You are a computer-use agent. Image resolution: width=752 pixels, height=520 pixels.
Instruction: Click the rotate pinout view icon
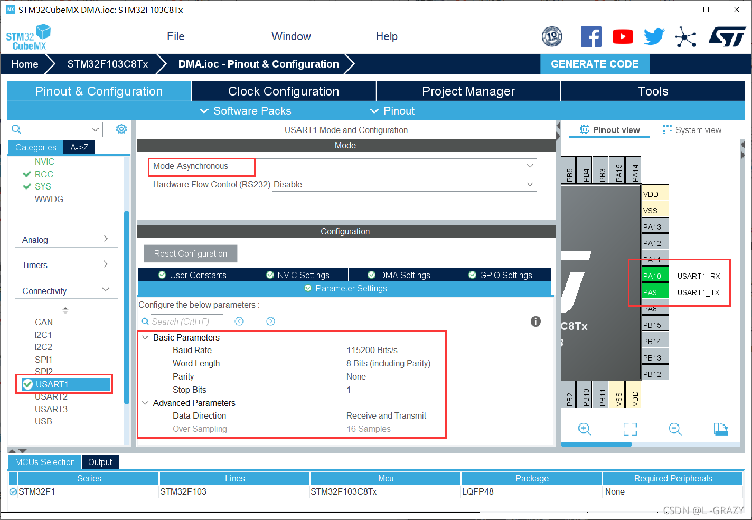click(721, 429)
